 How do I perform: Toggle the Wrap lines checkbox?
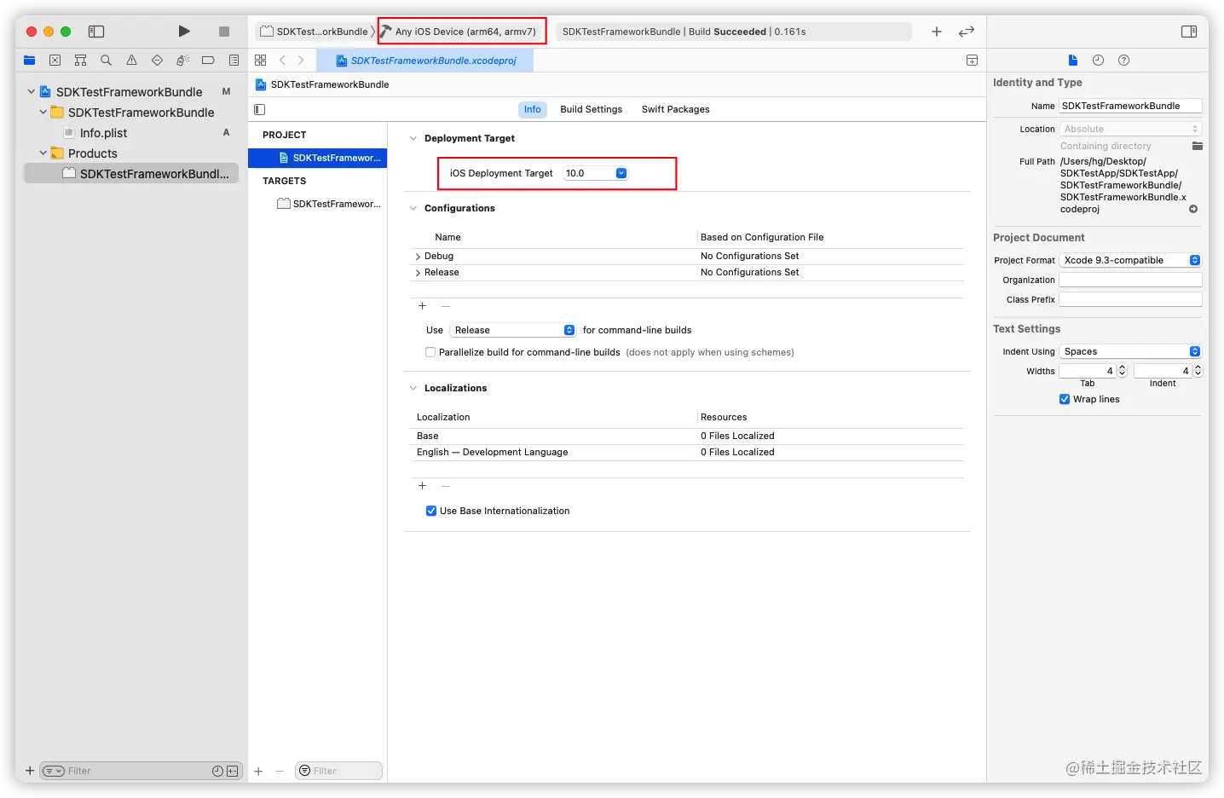(1065, 399)
